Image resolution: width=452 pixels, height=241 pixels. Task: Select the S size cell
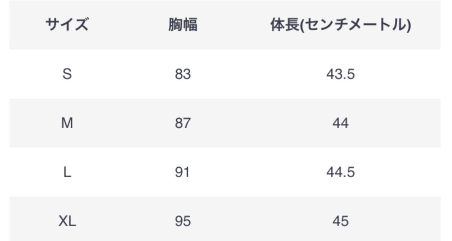point(67,74)
